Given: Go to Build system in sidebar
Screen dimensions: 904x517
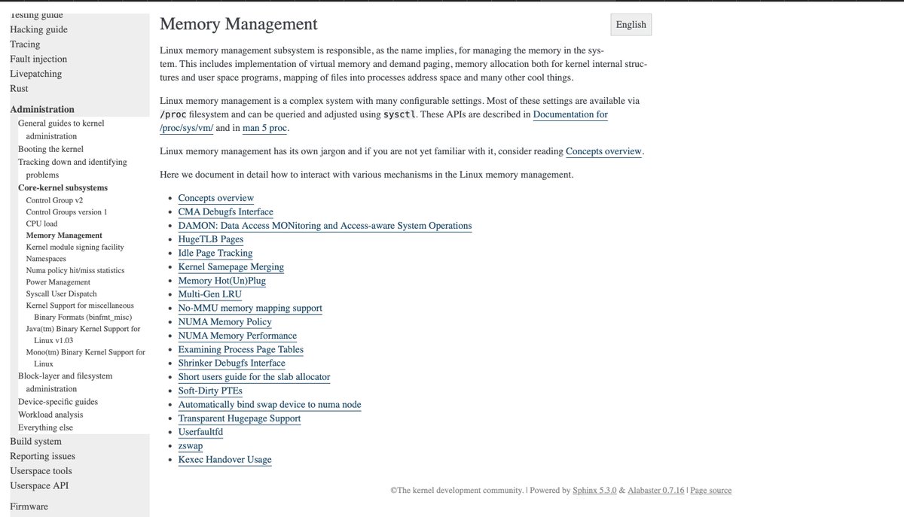Looking at the screenshot, I should pos(35,442).
